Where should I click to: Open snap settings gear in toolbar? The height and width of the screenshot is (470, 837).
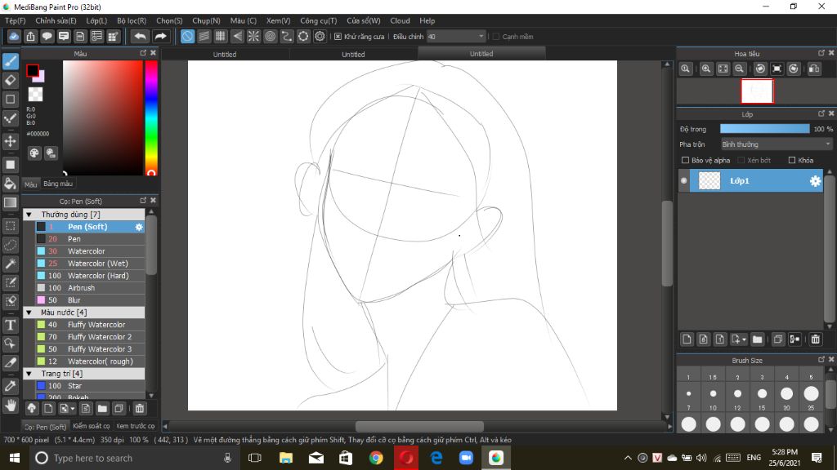pyautogui.click(x=320, y=36)
